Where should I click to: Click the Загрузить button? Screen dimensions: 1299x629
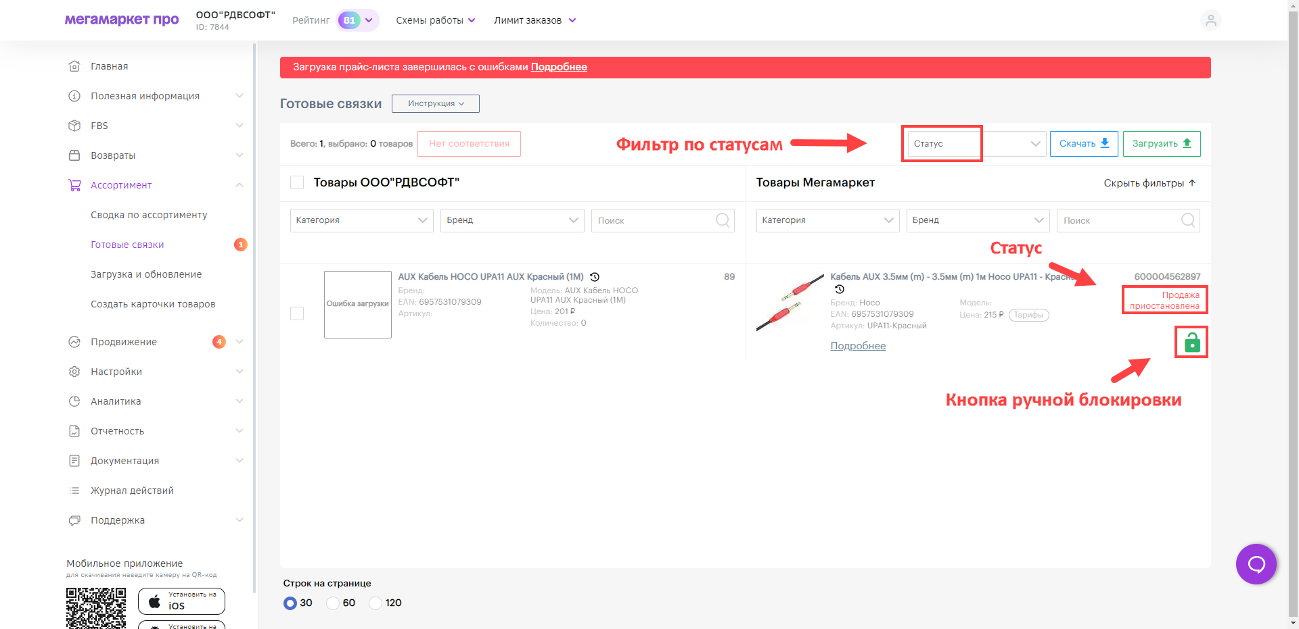[x=1162, y=144]
